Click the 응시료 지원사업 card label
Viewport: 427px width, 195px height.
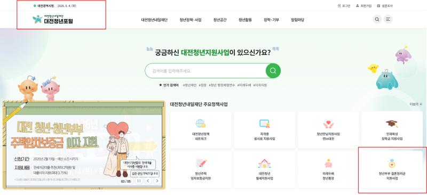[264, 139]
